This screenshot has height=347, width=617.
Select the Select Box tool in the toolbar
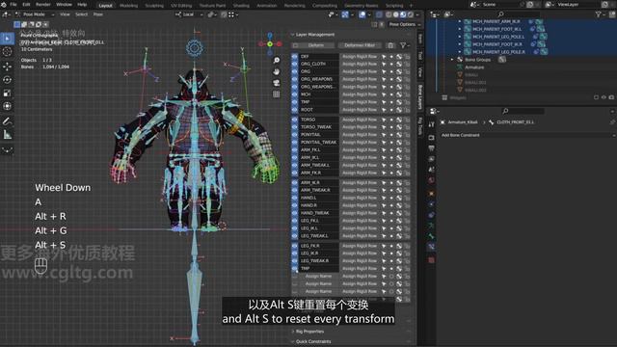tap(7, 39)
